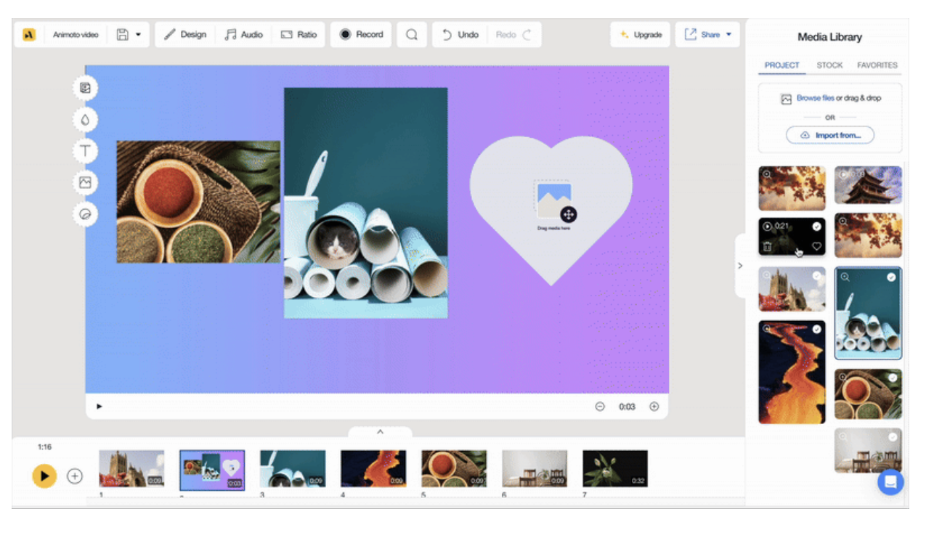Viewport: 934px width, 533px height.
Task: Expand the Share dropdown menu
Action: [728, 35]
